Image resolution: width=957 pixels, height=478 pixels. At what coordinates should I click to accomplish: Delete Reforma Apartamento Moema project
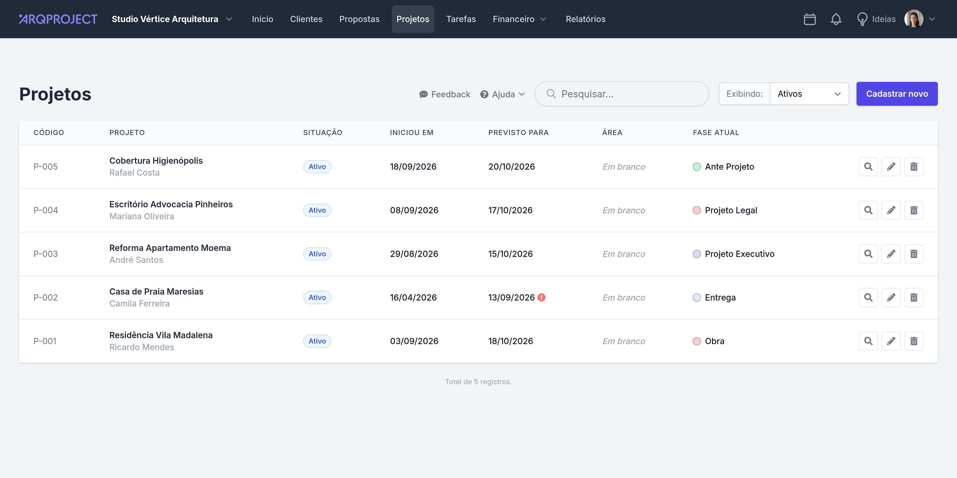(914, 254)
